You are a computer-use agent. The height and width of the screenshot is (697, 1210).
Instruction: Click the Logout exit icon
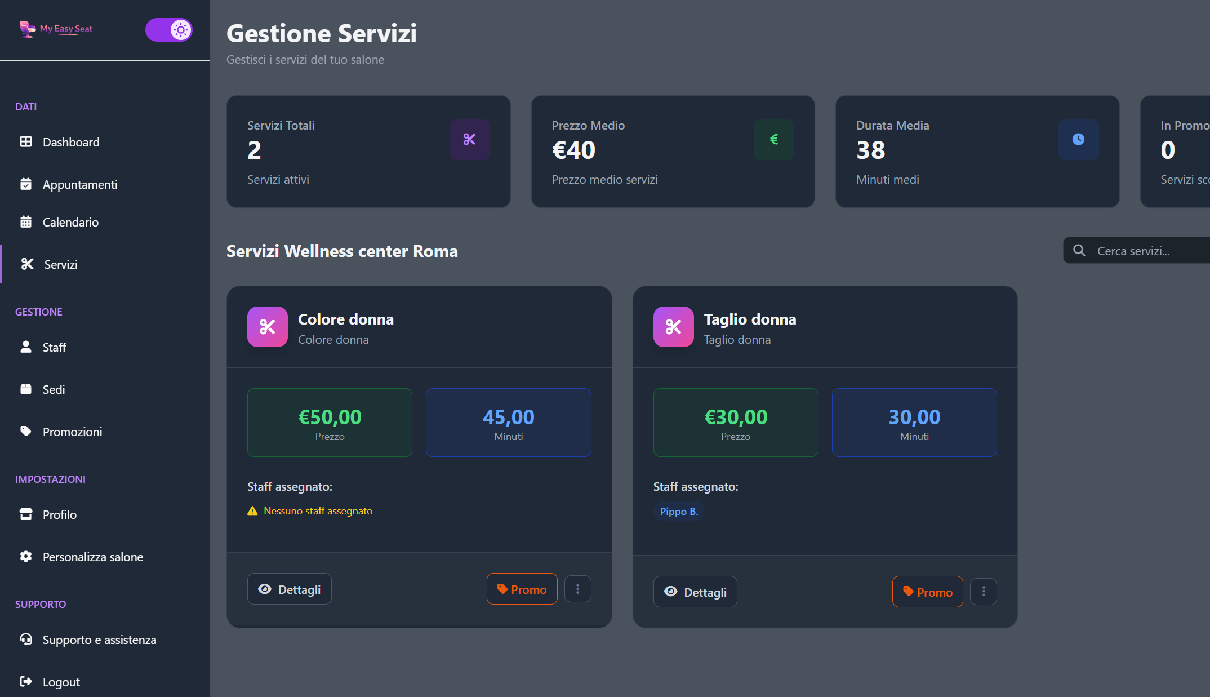[26, 682]
